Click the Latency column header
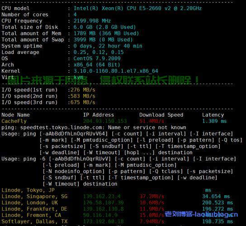Viewport: 246px width, 226px height. (213, 115)
